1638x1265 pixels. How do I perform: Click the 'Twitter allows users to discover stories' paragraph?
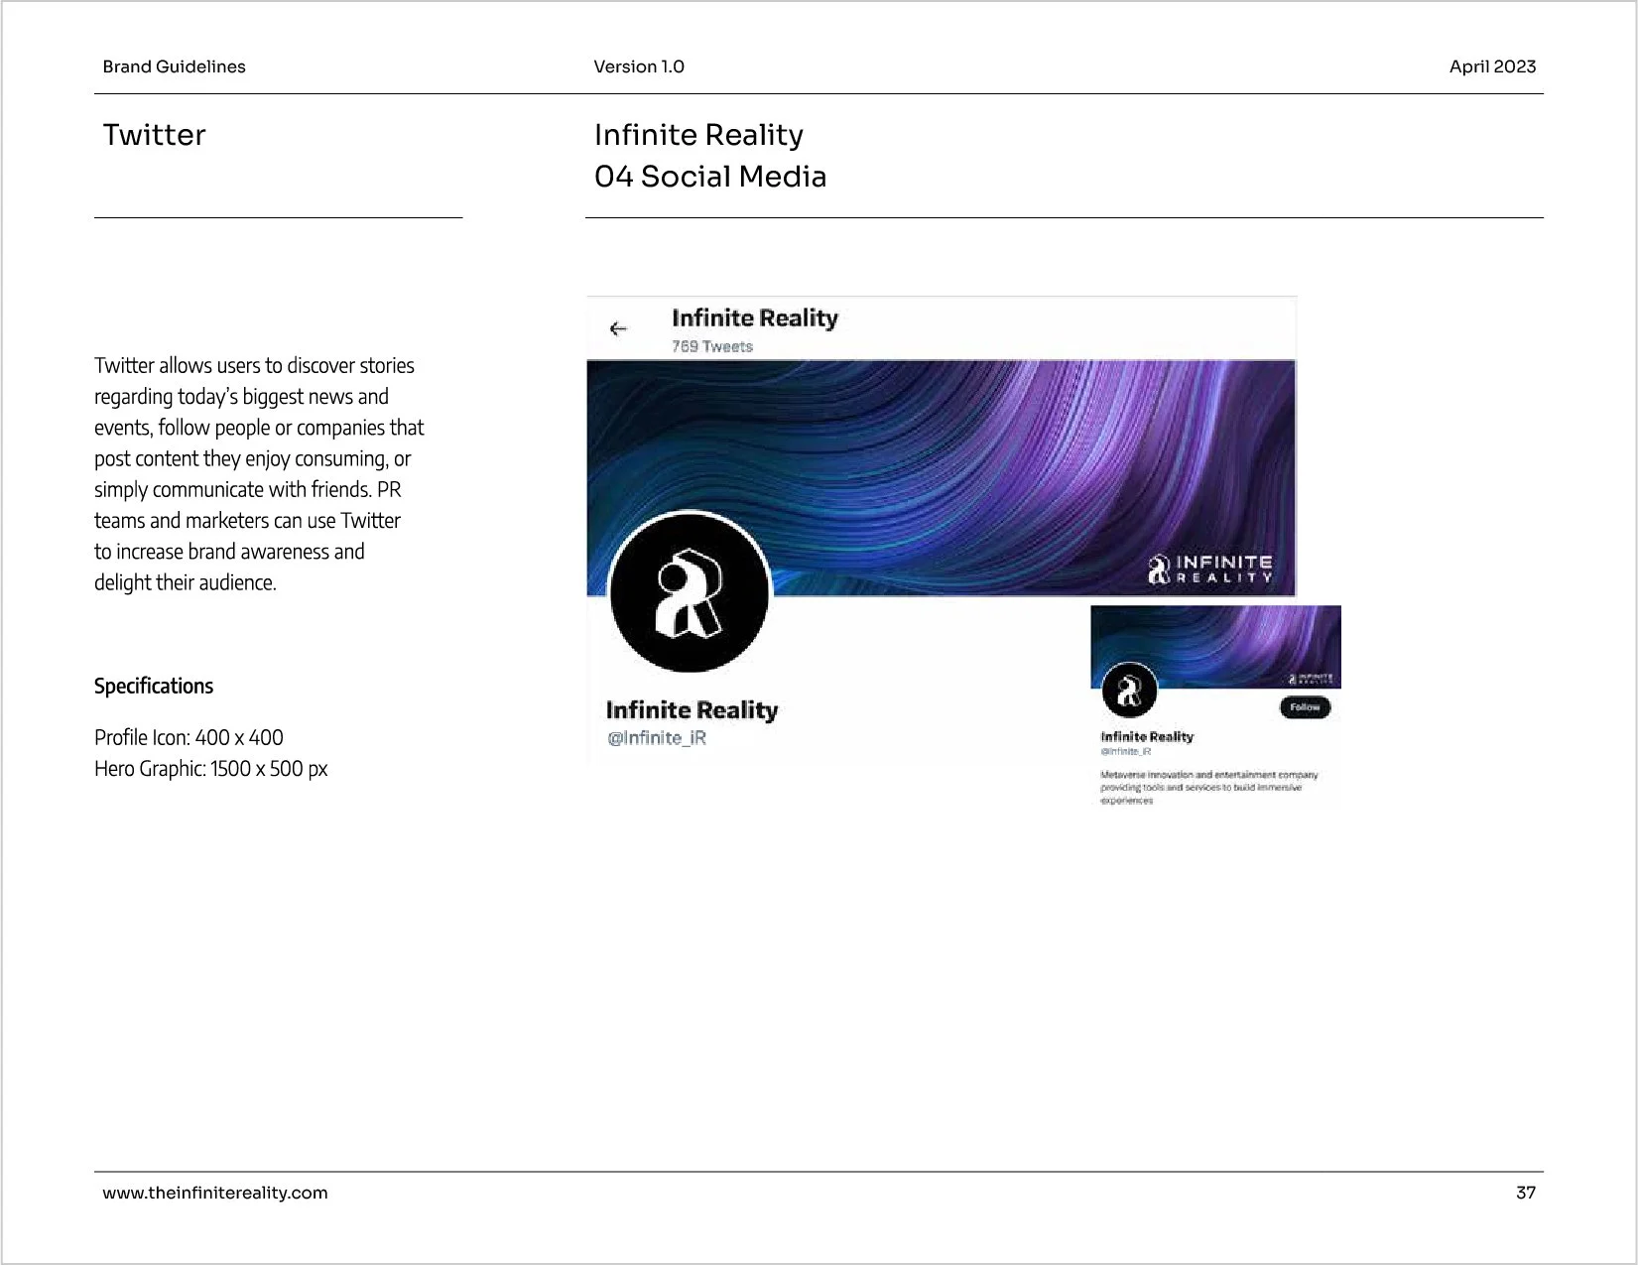[259, 474]
